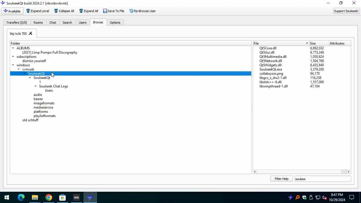Select the folder named 1

click(x=40, y=82)
